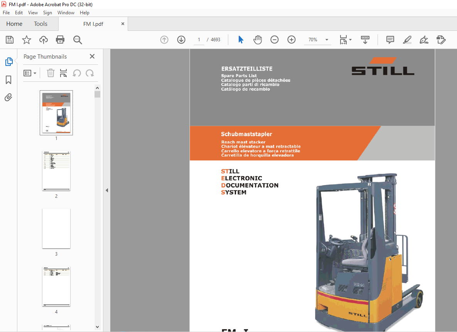Click the ERSATZTEILLISTE heading text

click(246, 69)
